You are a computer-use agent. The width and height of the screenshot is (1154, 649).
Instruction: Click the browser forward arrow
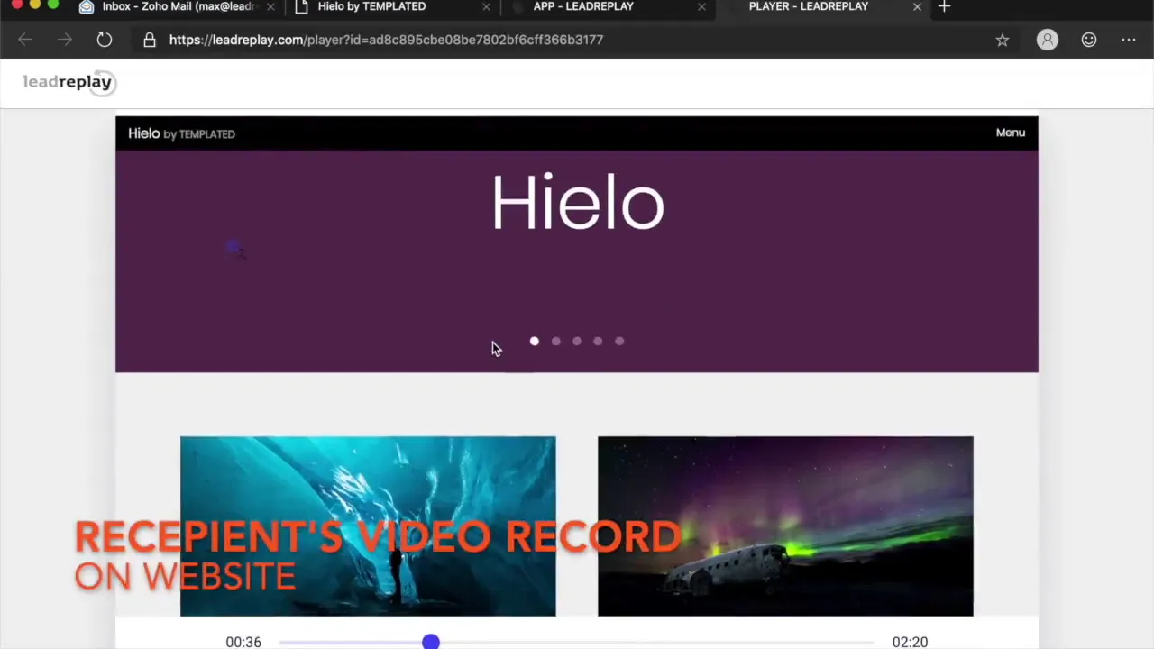coord(64,40)
